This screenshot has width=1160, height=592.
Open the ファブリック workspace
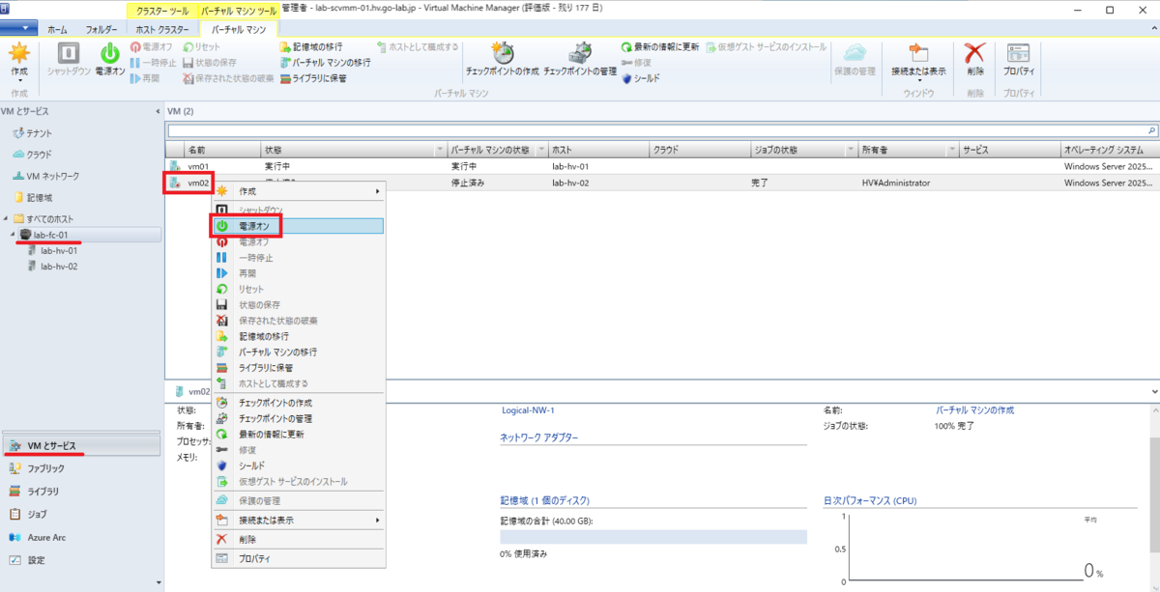coord(79,468)
